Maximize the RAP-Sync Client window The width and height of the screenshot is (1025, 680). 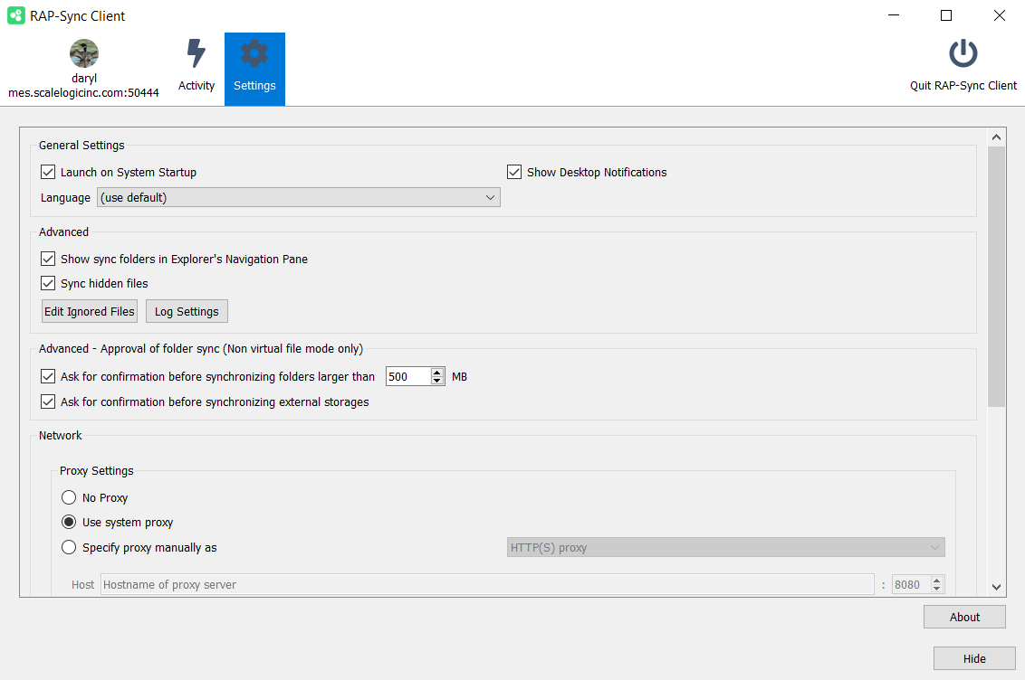click(946, 15)
